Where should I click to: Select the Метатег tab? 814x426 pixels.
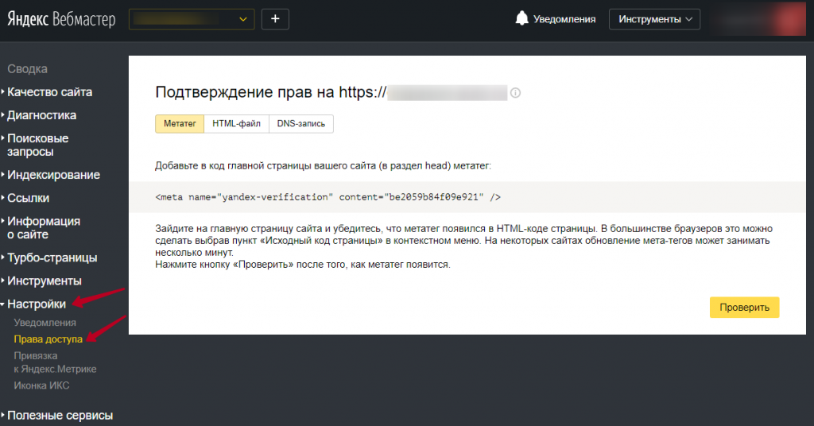pyautogui.click(x=180, y=123)
